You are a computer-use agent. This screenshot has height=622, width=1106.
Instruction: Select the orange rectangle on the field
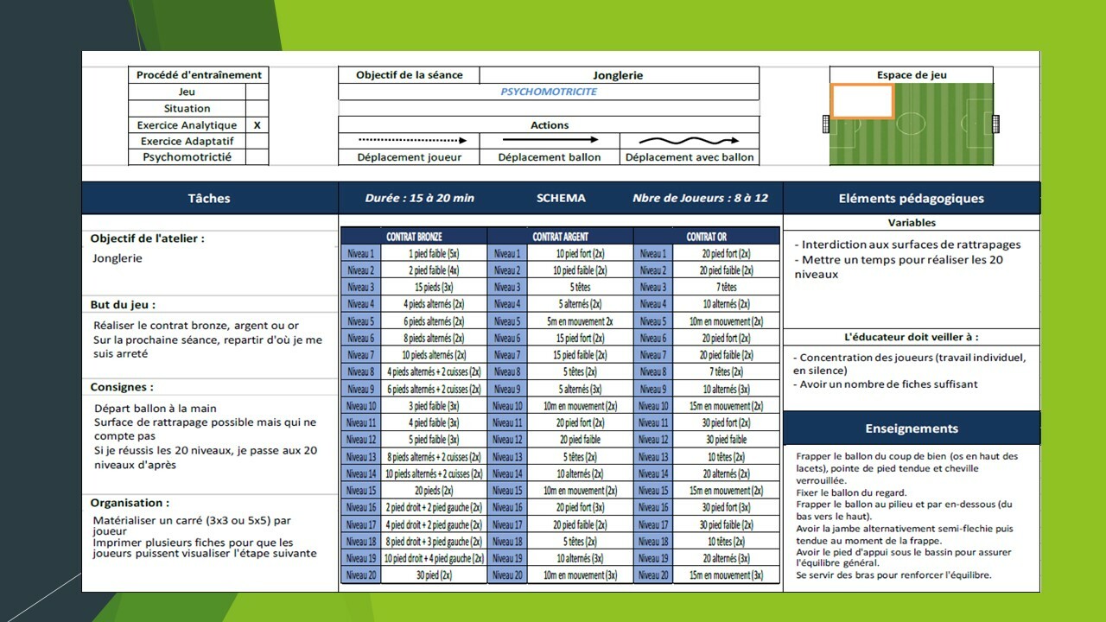[862, 101]
